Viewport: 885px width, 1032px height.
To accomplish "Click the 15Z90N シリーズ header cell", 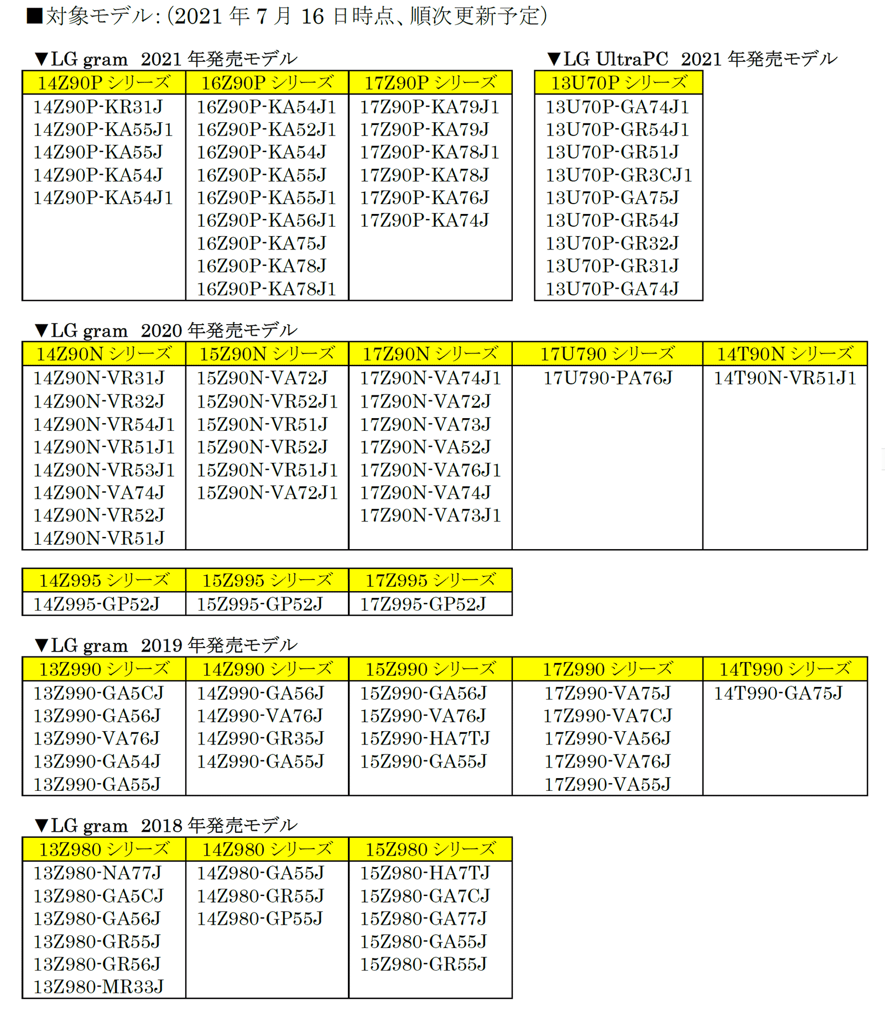I will (x=267, y=354).
